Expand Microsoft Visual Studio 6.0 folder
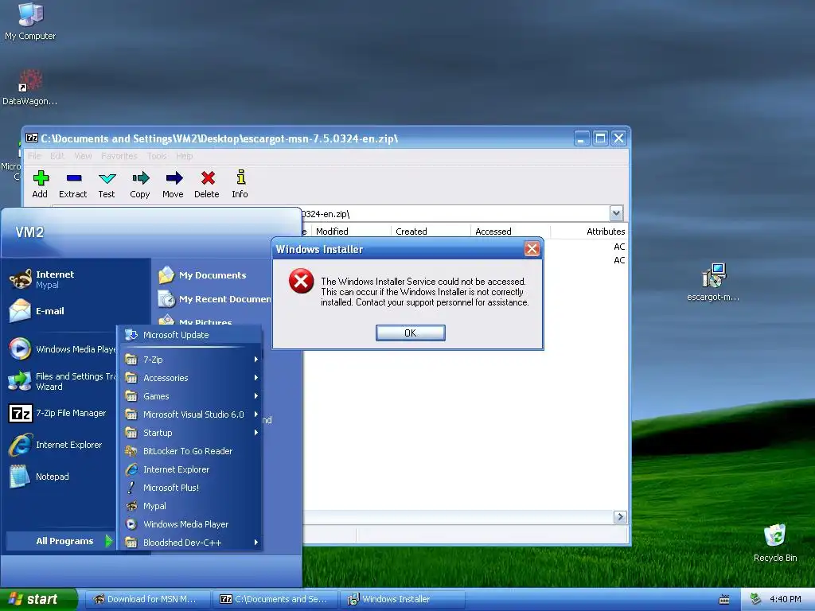The image size is (815, 611). [189, 414]
